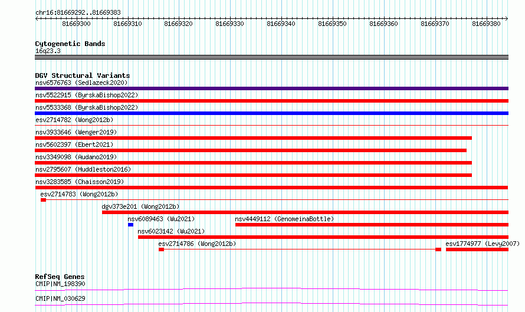
Task: Select the red nsv5522915 variant bar
Action: point(271,101)
